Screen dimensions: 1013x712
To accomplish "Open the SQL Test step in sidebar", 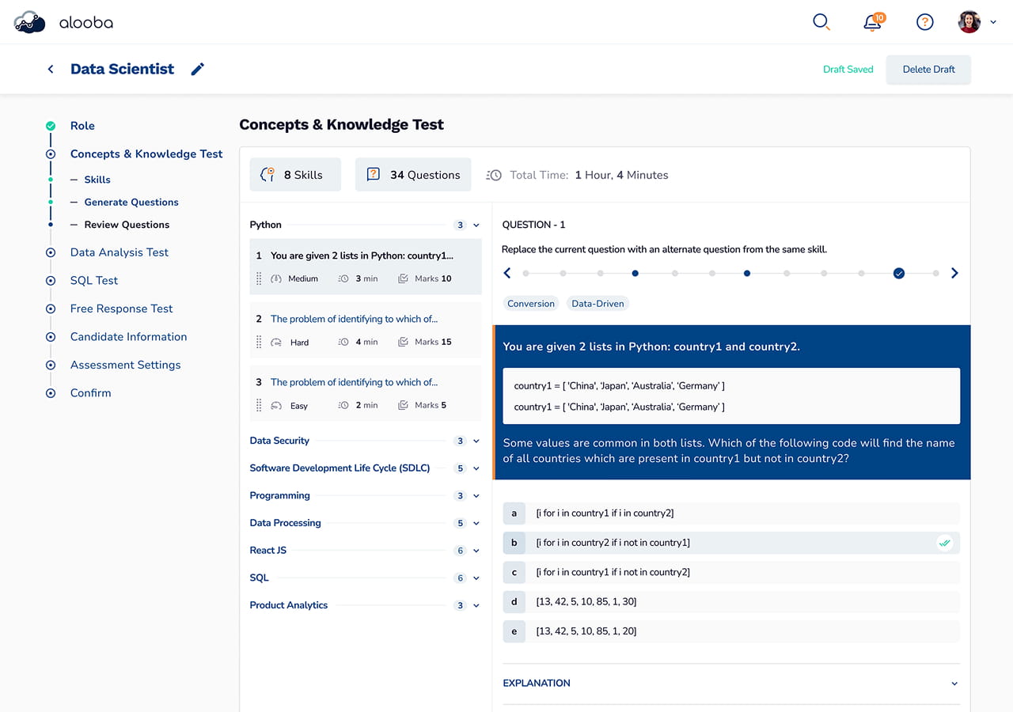I will 94,280.
